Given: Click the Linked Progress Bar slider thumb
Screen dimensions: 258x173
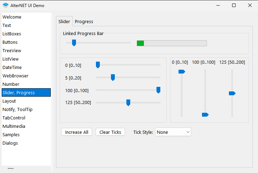Looking at the screenshot, I should 74,43.
